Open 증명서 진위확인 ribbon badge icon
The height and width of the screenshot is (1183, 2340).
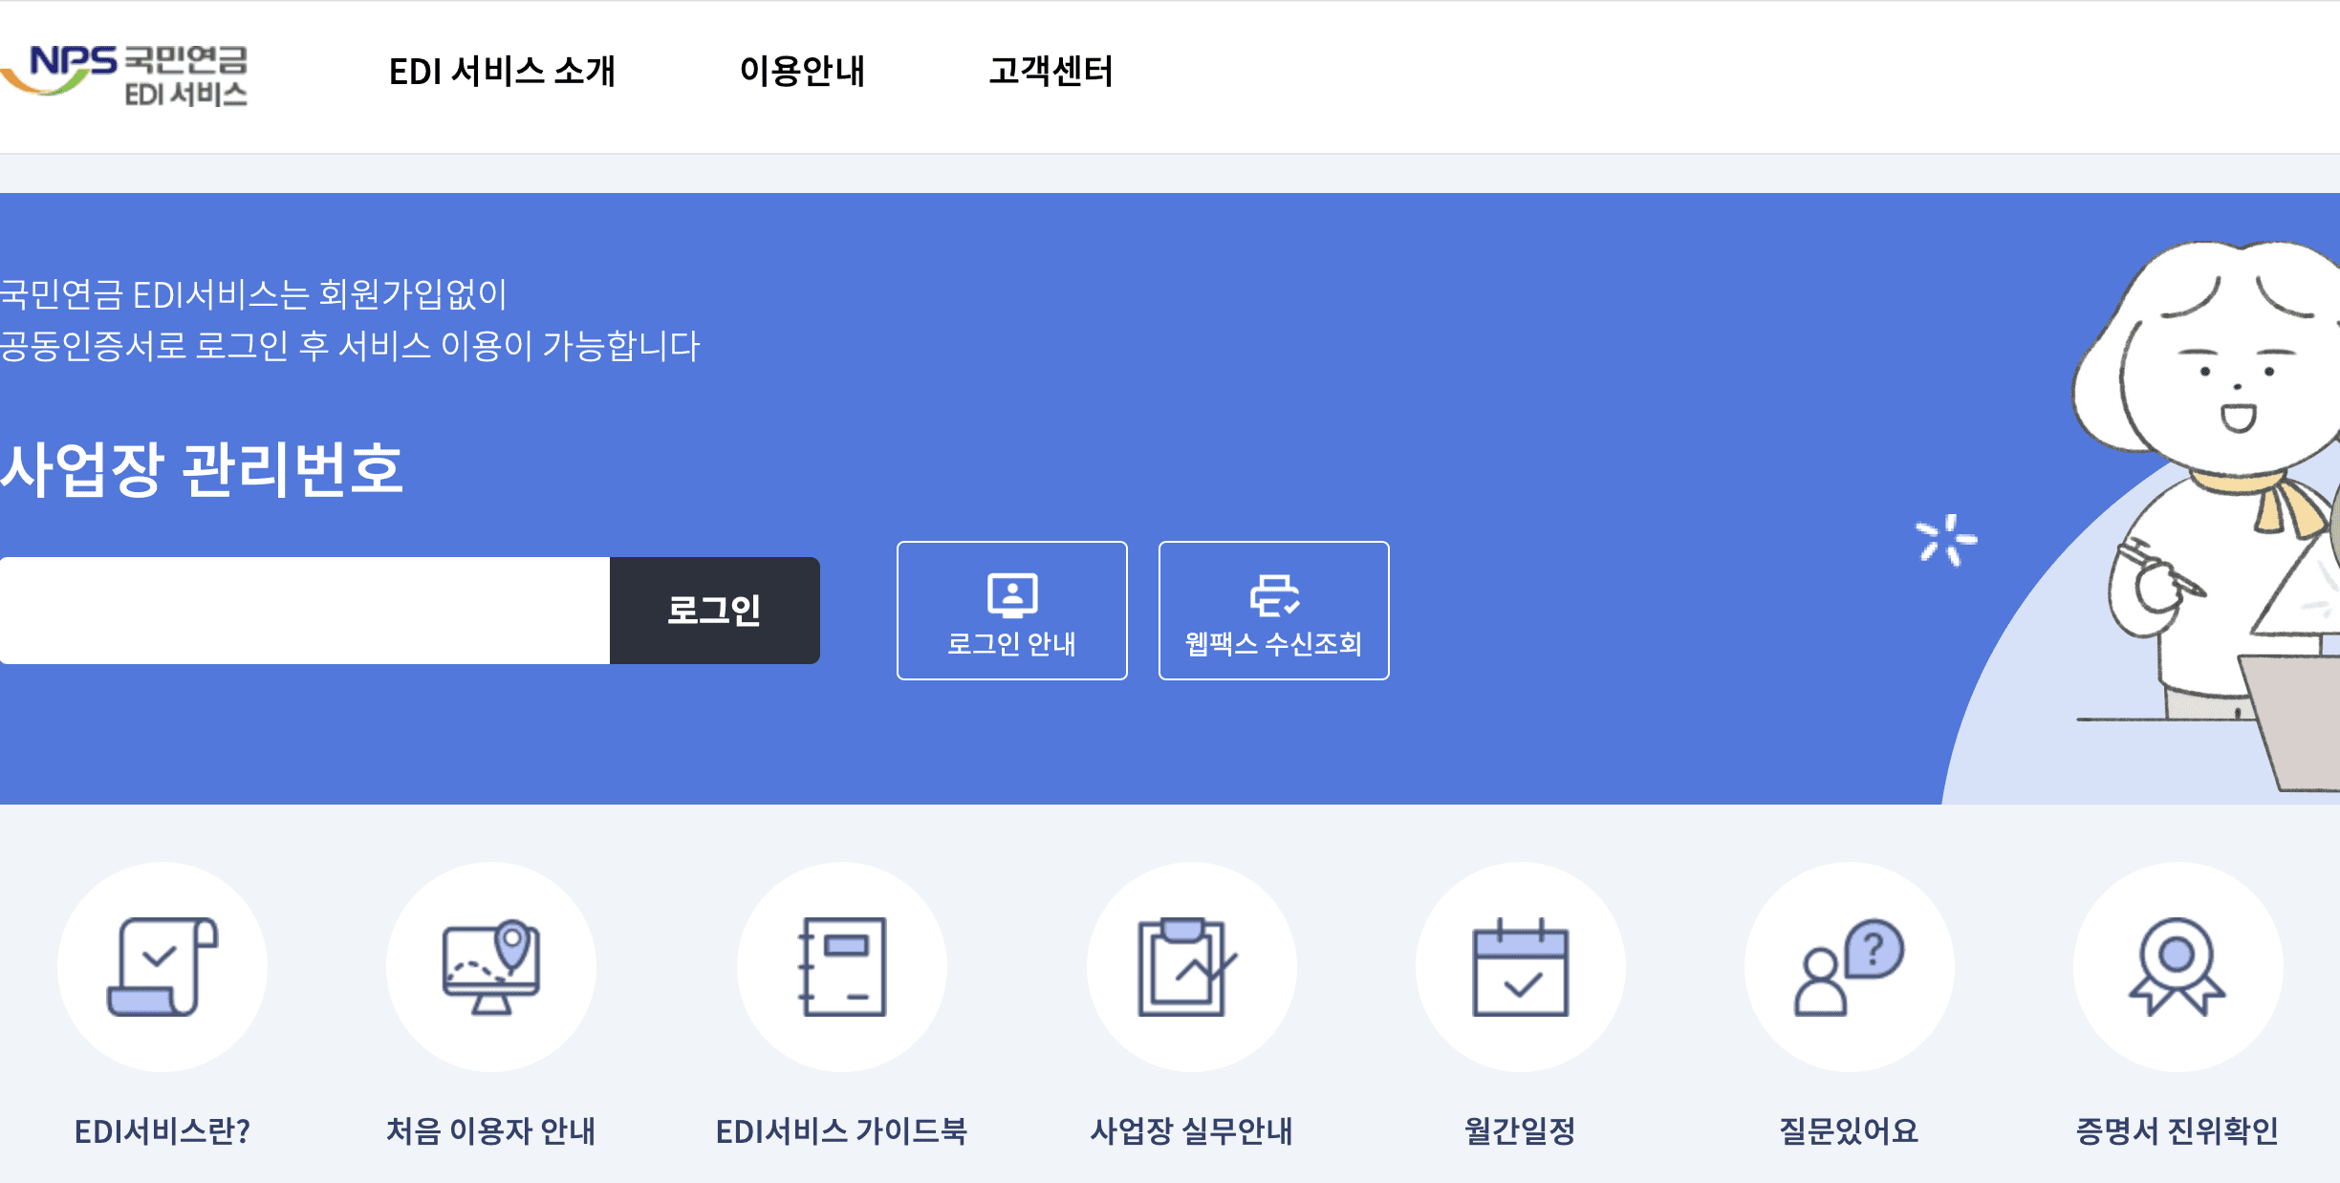[2178, 967]
